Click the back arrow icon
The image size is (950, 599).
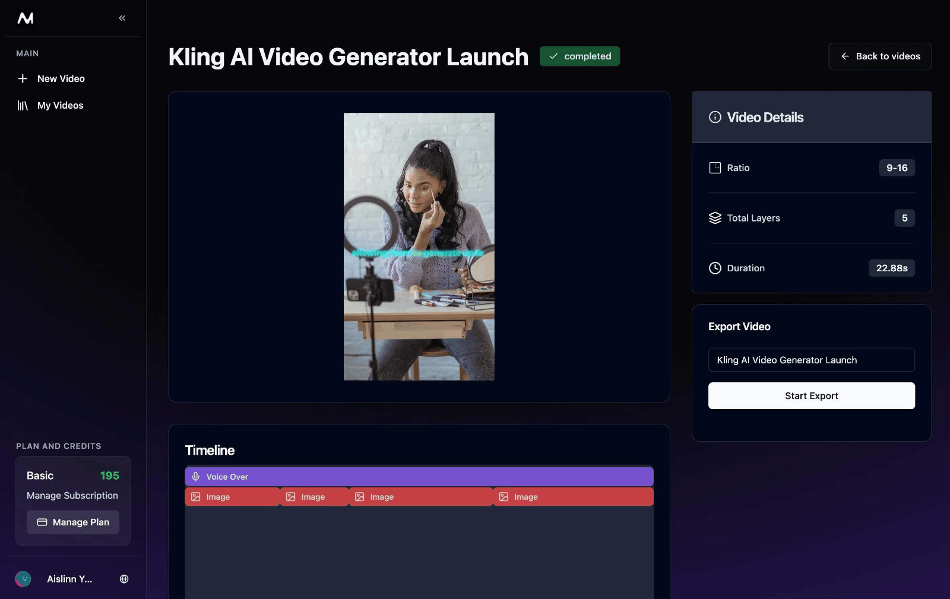pos(845,56)
